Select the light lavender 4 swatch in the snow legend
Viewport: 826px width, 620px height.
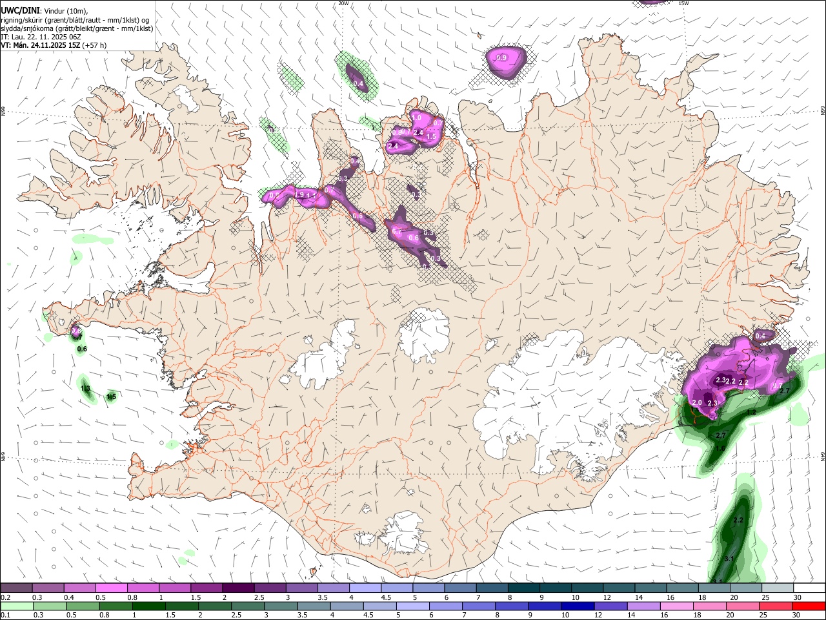coord(365,588)
